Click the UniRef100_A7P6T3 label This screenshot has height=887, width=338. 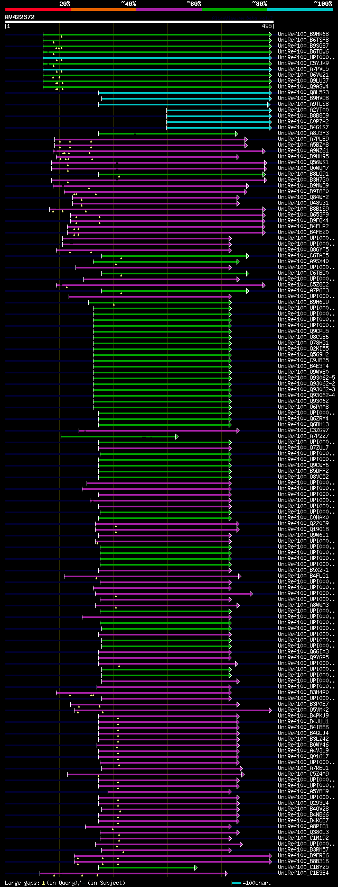[303, 291]
